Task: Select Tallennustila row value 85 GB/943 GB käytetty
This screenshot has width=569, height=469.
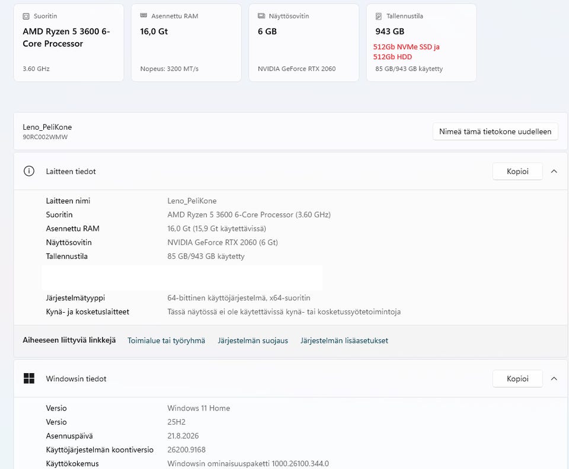Action: [206, 256]
